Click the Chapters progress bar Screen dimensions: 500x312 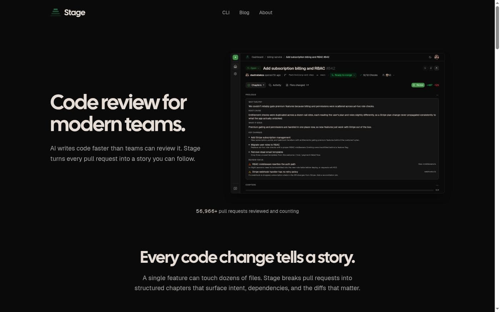(x=339, y=190)
